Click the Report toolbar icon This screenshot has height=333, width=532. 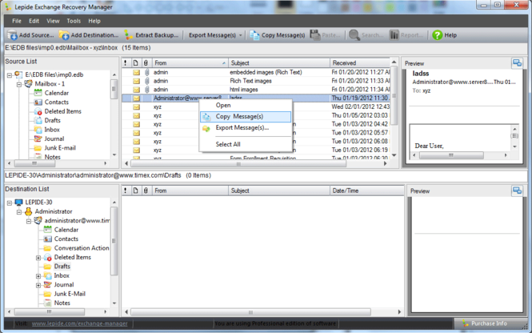pos(394,35)
